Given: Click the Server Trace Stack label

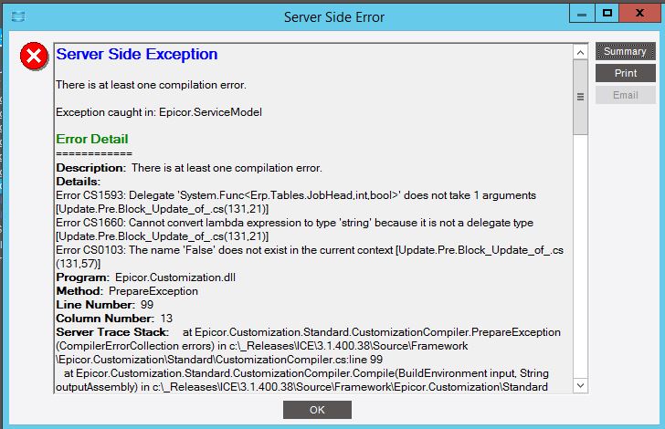Looking at the screenshot, I should (112, 331).
